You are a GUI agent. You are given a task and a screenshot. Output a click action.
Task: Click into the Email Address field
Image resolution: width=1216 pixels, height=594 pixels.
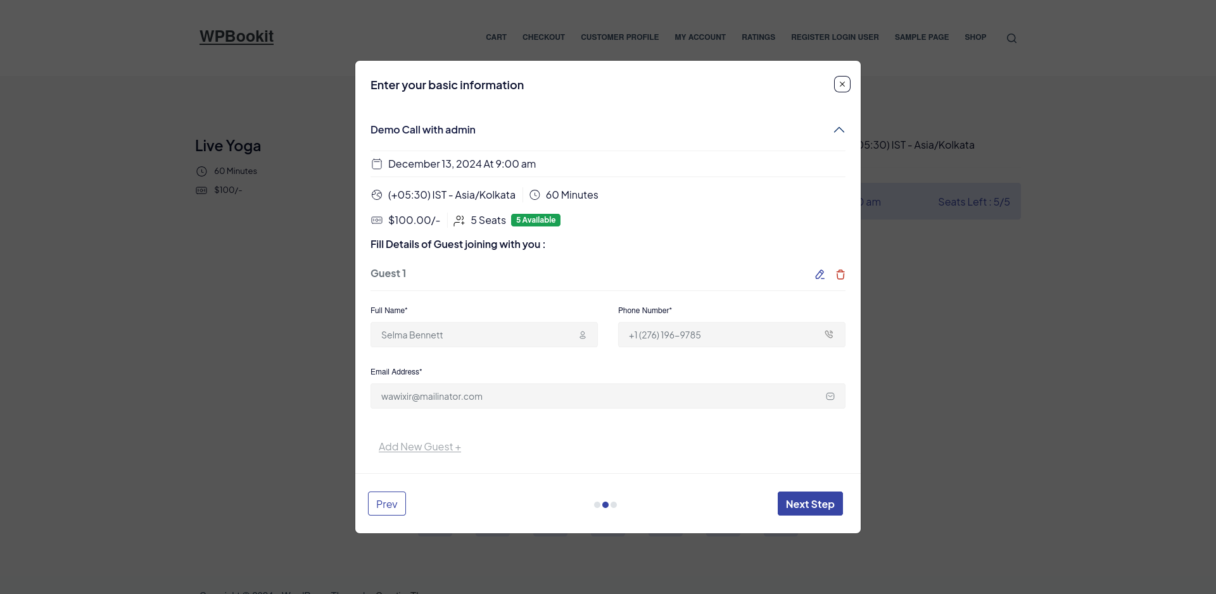(x=595, y=397)
